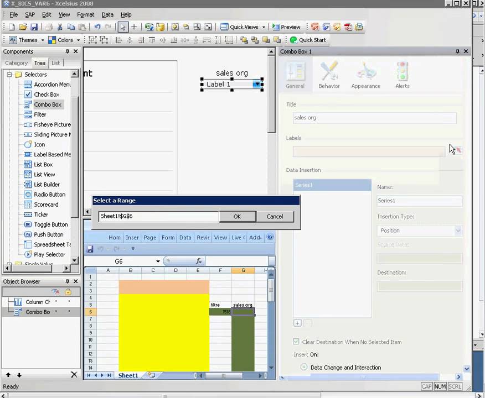The width and height of the screenshot is (485, 398).
Task: Click the range input Sheet1!$G$6
Action: [x=158, y=216]
